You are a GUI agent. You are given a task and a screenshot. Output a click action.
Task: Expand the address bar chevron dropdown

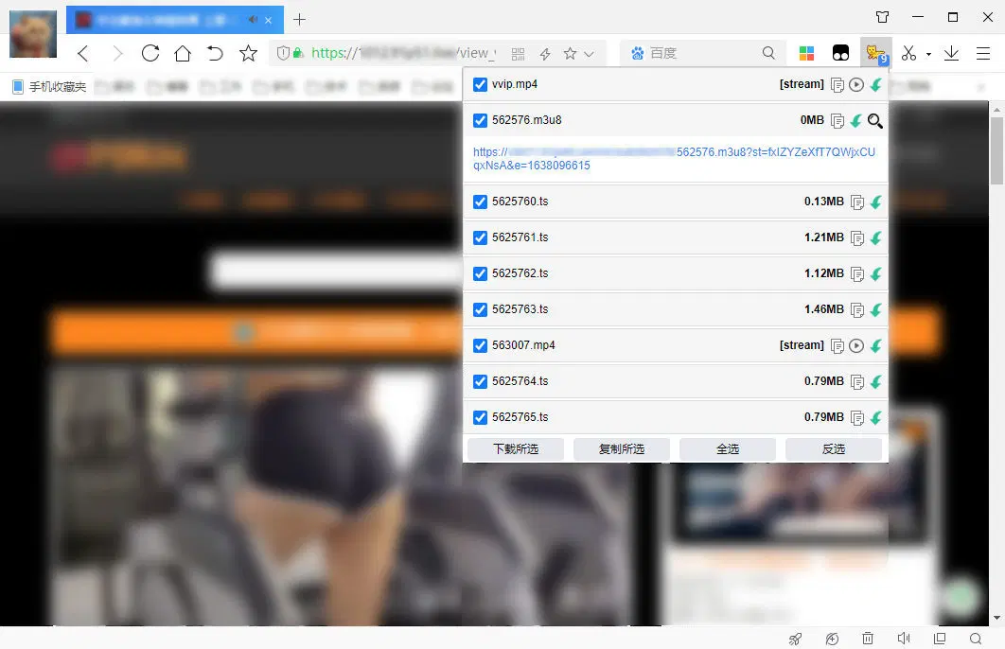point(590,54)
